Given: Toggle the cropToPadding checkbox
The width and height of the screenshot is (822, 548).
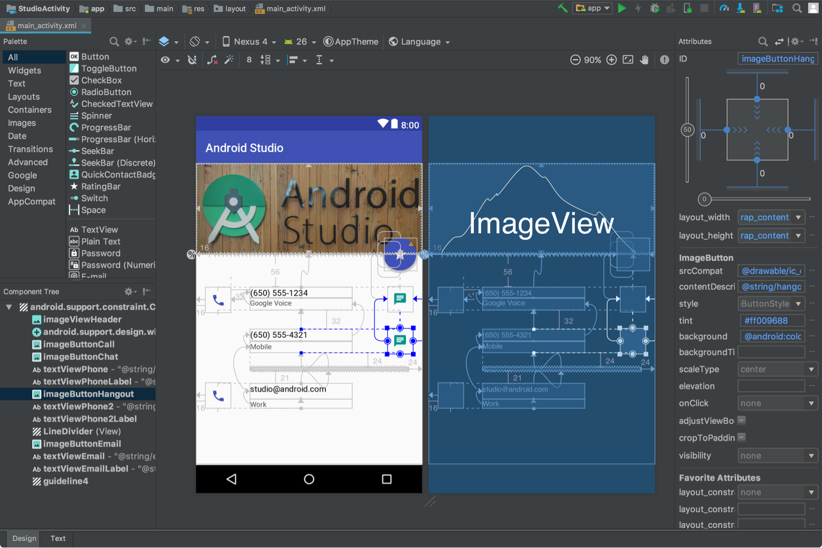Looking at the screenshot, I should pyautogui.click(x=742, y=438).
